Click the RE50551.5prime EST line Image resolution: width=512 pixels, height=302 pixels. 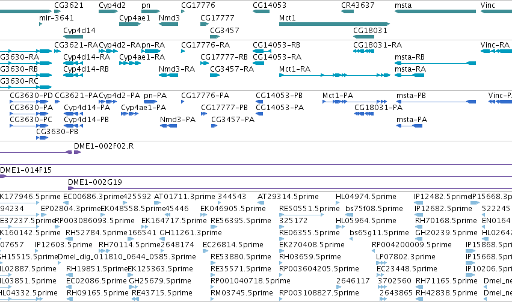pos(301,215)
